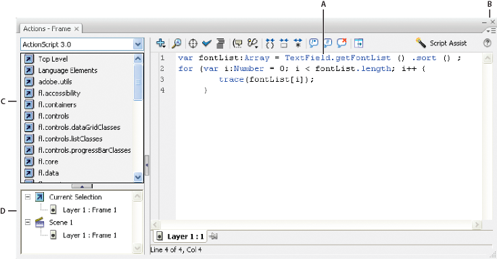The image size is (497, 259).
Task: Open fl.controls.progressBarClasses package
Action: [85, 150]
